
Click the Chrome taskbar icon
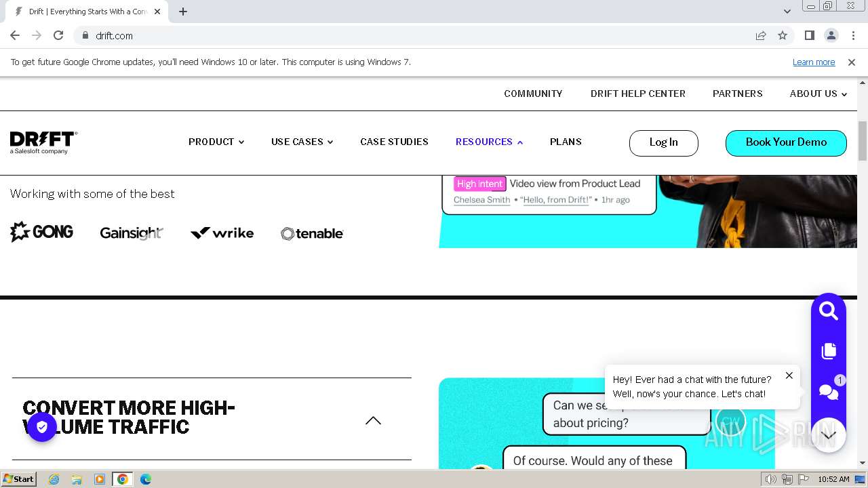123,479
